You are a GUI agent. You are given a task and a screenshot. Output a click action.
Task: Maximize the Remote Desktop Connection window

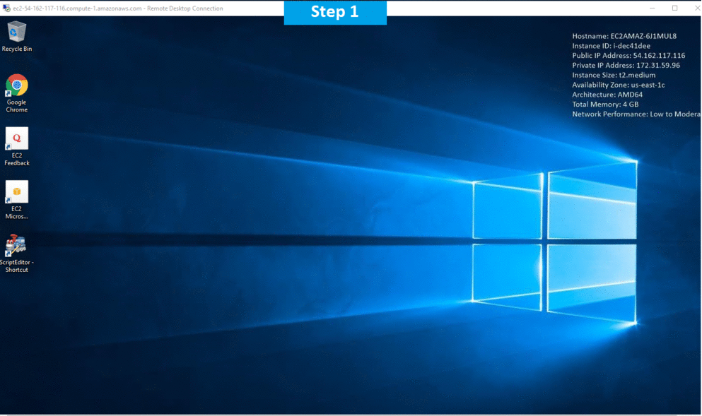[x=674, y=8]
